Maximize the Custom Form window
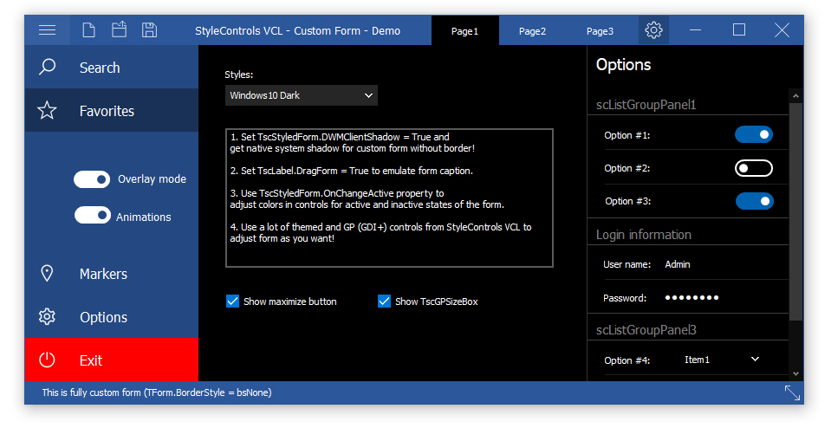The width and height of the screenshot is (831, 428). 739,30
